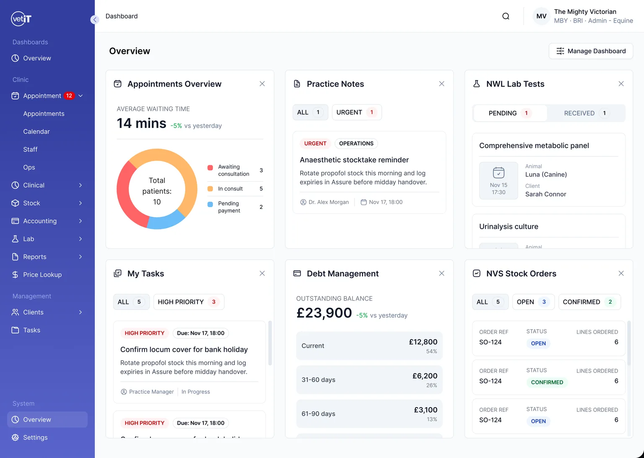This screenshot has width=644, height=458.
Task: Open Calendar in the sidebar submenu
Action: 36,132
